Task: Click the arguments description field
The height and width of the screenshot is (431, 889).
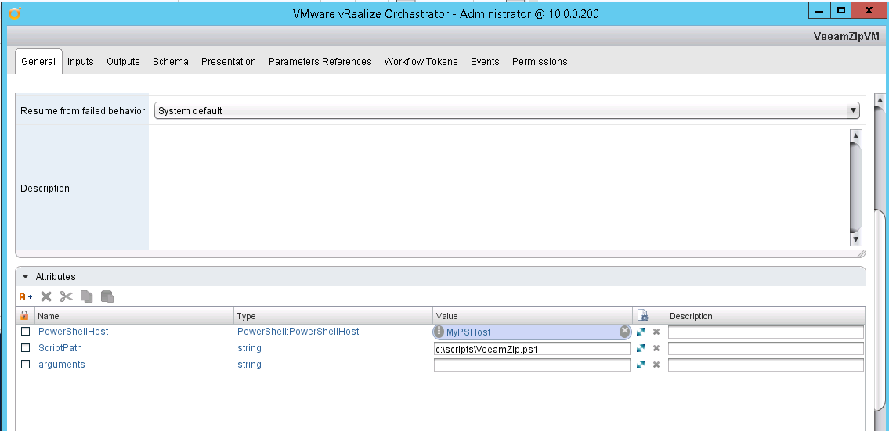Action: pyautogui.click(x=766, y=365)
